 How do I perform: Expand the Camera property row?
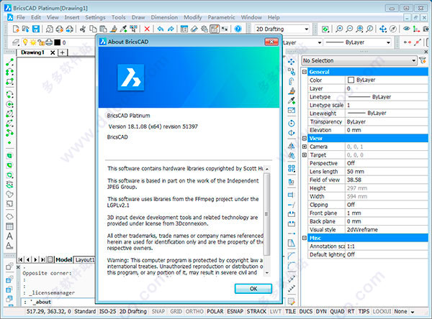[305, 147]
